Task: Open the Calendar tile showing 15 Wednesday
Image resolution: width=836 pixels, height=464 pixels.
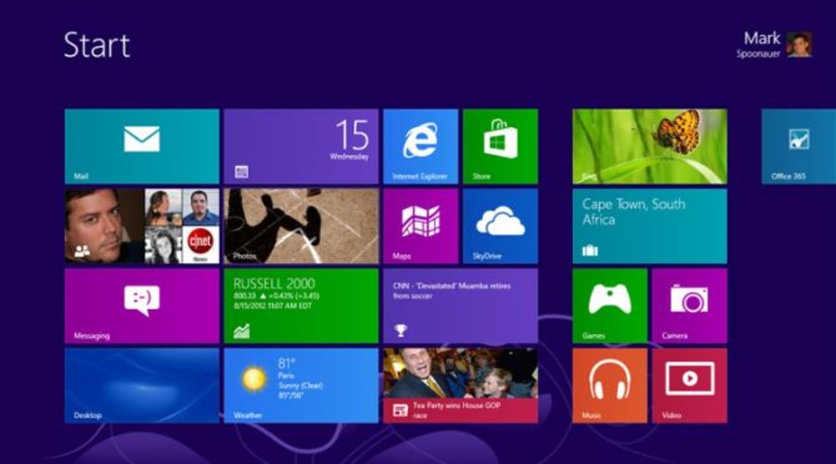Action: tap(301, 146)
